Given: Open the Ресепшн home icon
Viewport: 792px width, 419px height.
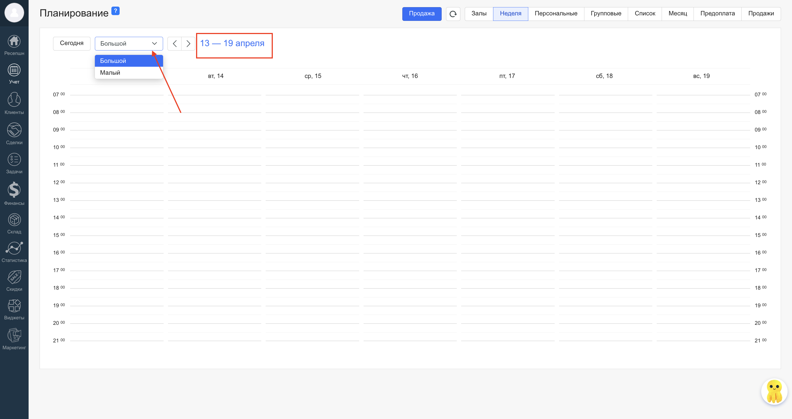Looking at the screenshot, I should point(14,41).
